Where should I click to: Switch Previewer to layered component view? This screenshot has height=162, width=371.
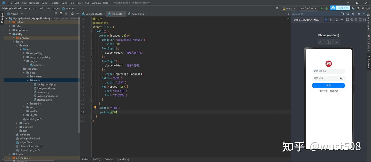click(331, 20)
